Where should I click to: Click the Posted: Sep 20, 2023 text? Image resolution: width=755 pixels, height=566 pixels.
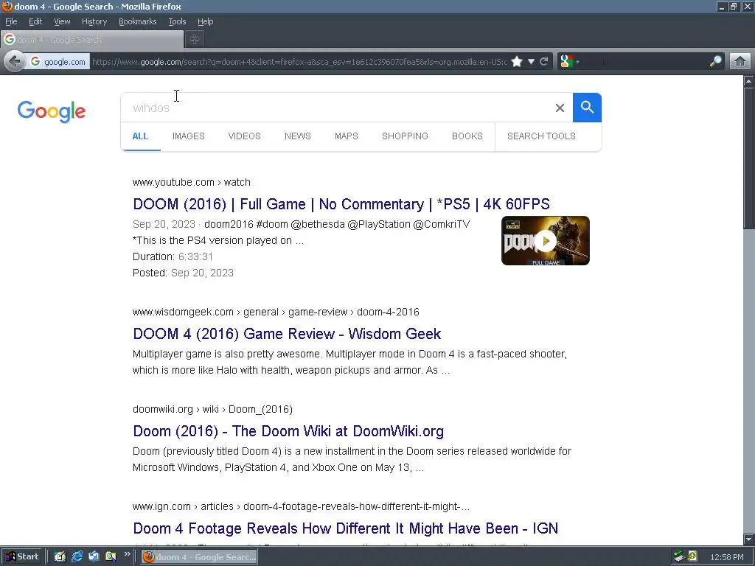click(183, 273)
